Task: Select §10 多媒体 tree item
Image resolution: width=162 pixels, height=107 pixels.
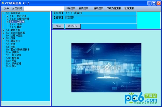Action: (12, 52)
